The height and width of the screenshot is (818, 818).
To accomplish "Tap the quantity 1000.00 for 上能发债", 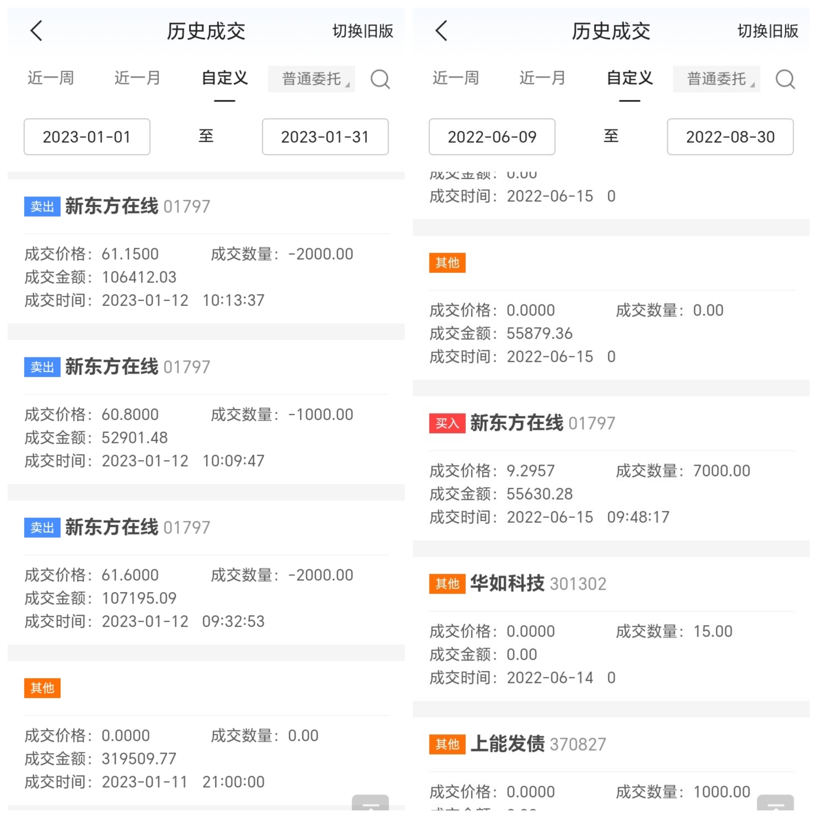I will pos(721,792).
